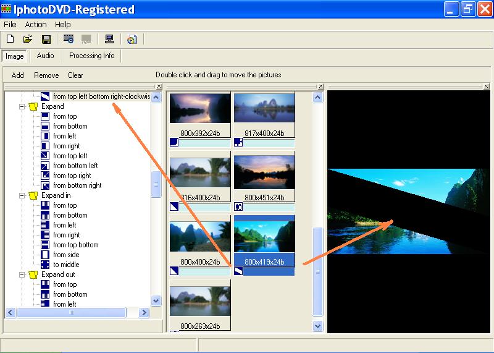Click the Open project folder icon
494x353 pixels.
(28, 39)
